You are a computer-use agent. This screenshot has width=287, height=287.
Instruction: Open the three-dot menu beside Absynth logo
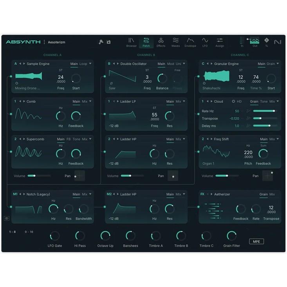pyautogui.click(x=44, y=42)
